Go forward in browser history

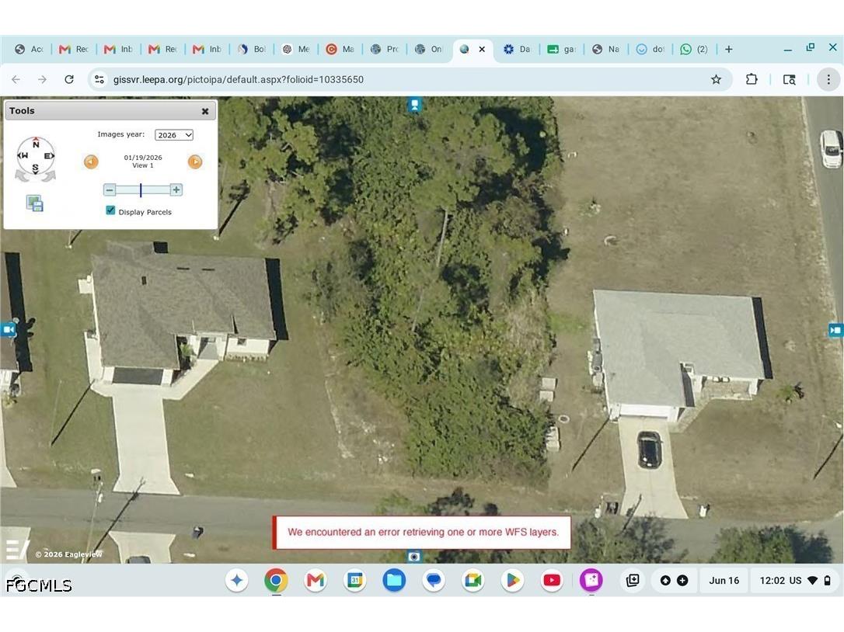(x=42, y=80)
